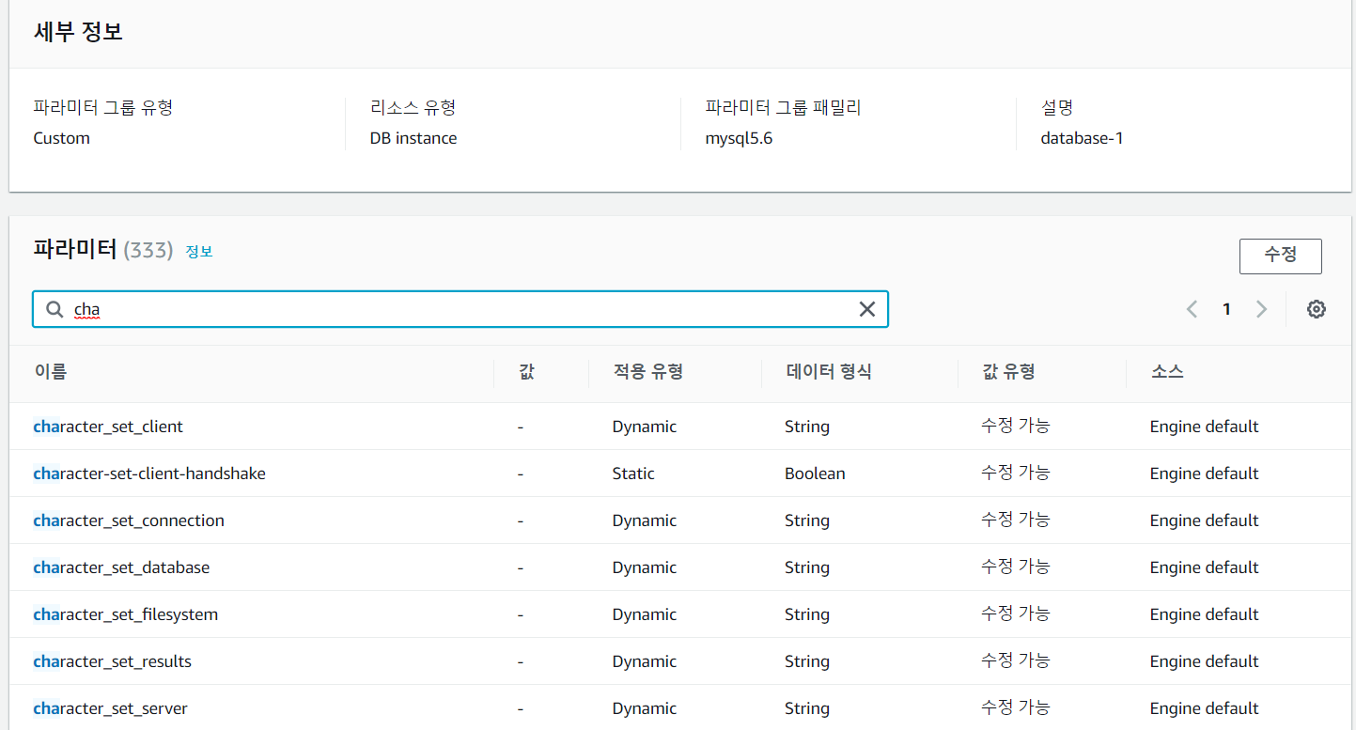1356x730 pixels.
Task: Sort by 소스 column header
Action: tap(1167, 372)
